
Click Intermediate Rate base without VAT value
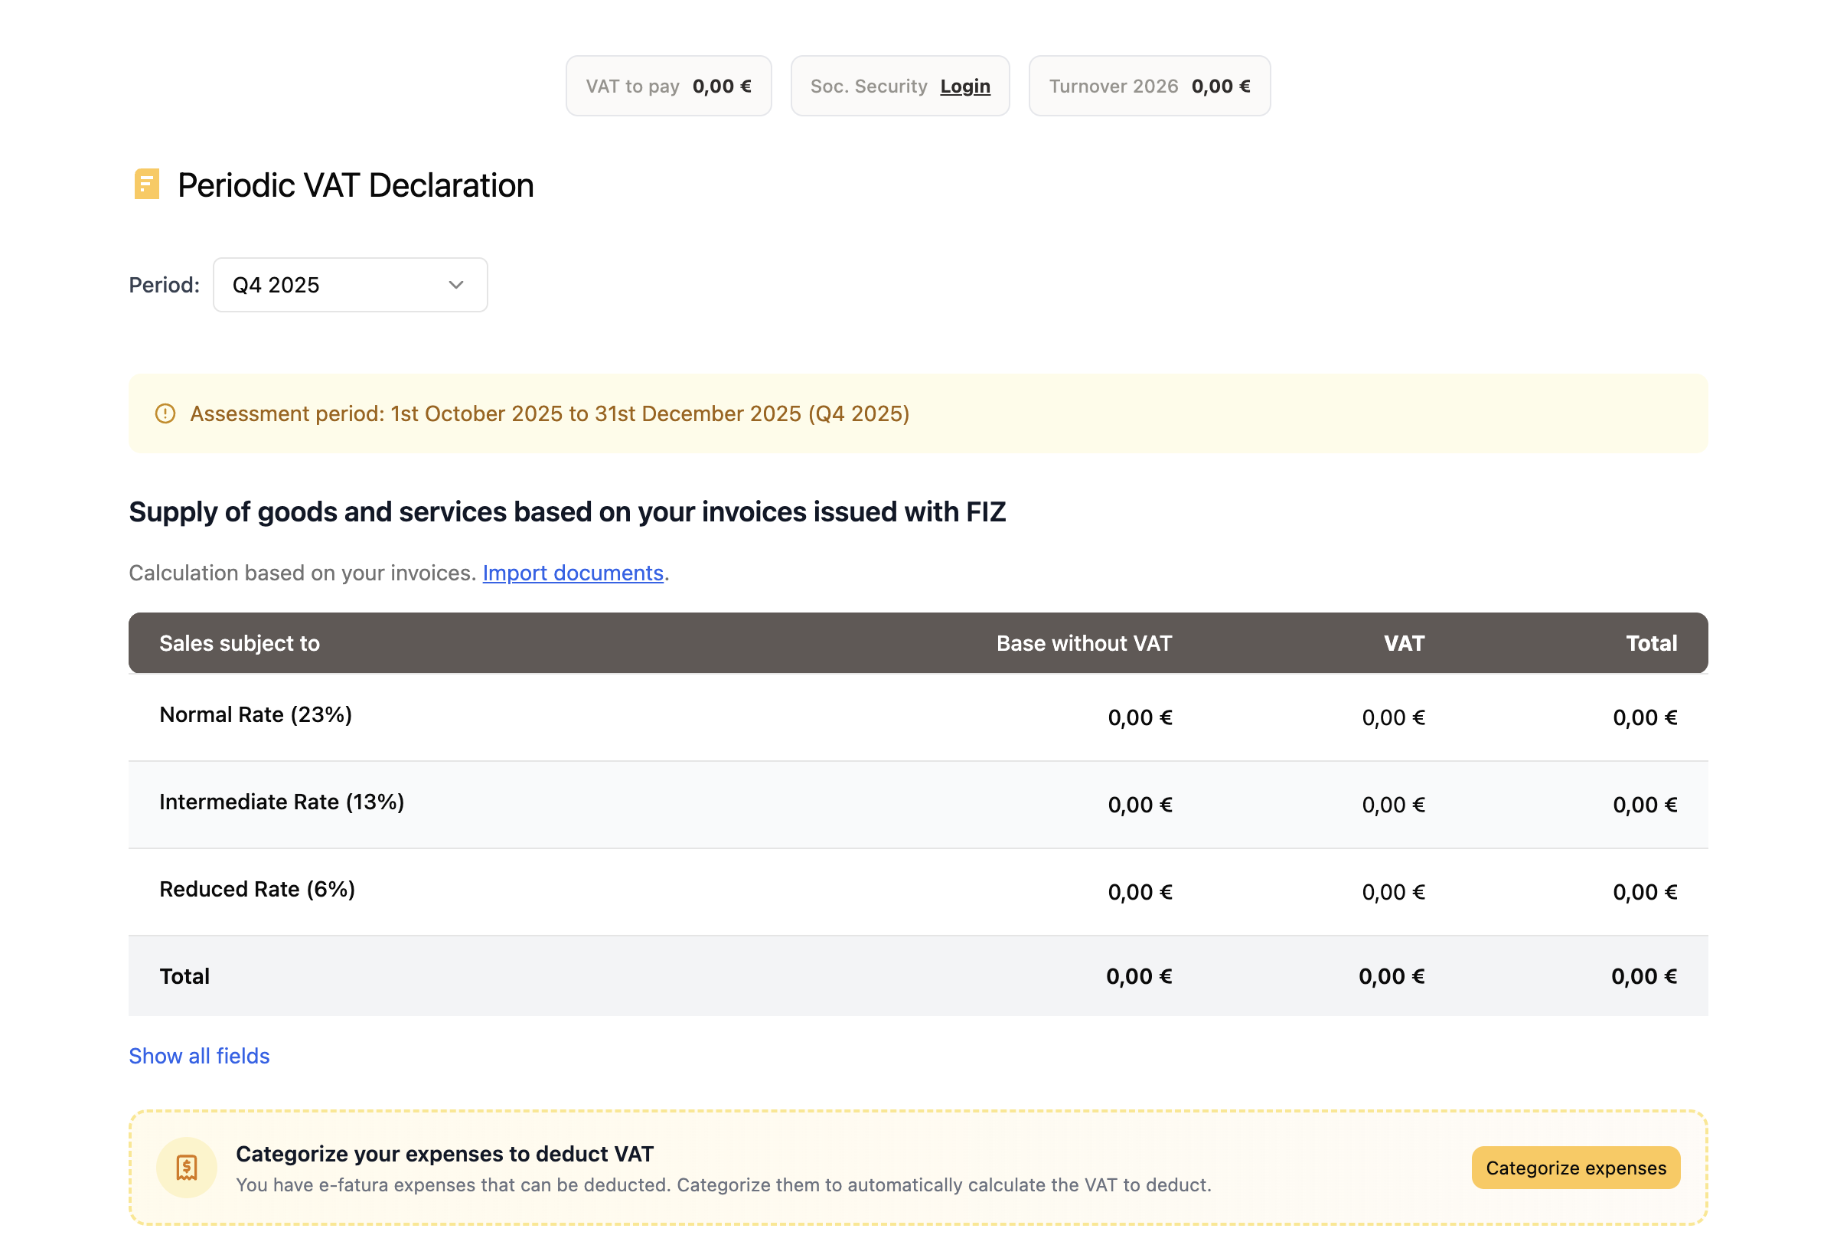coord(1140,805)
